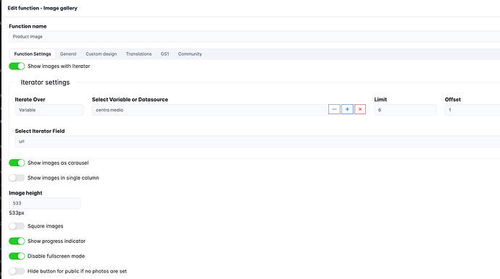Click the Function name field with Product image
Image resolution: width=500 pixels, height=279 pixels.
point(254,37)
